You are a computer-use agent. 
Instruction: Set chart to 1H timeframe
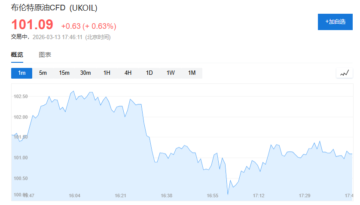point(107,73)
